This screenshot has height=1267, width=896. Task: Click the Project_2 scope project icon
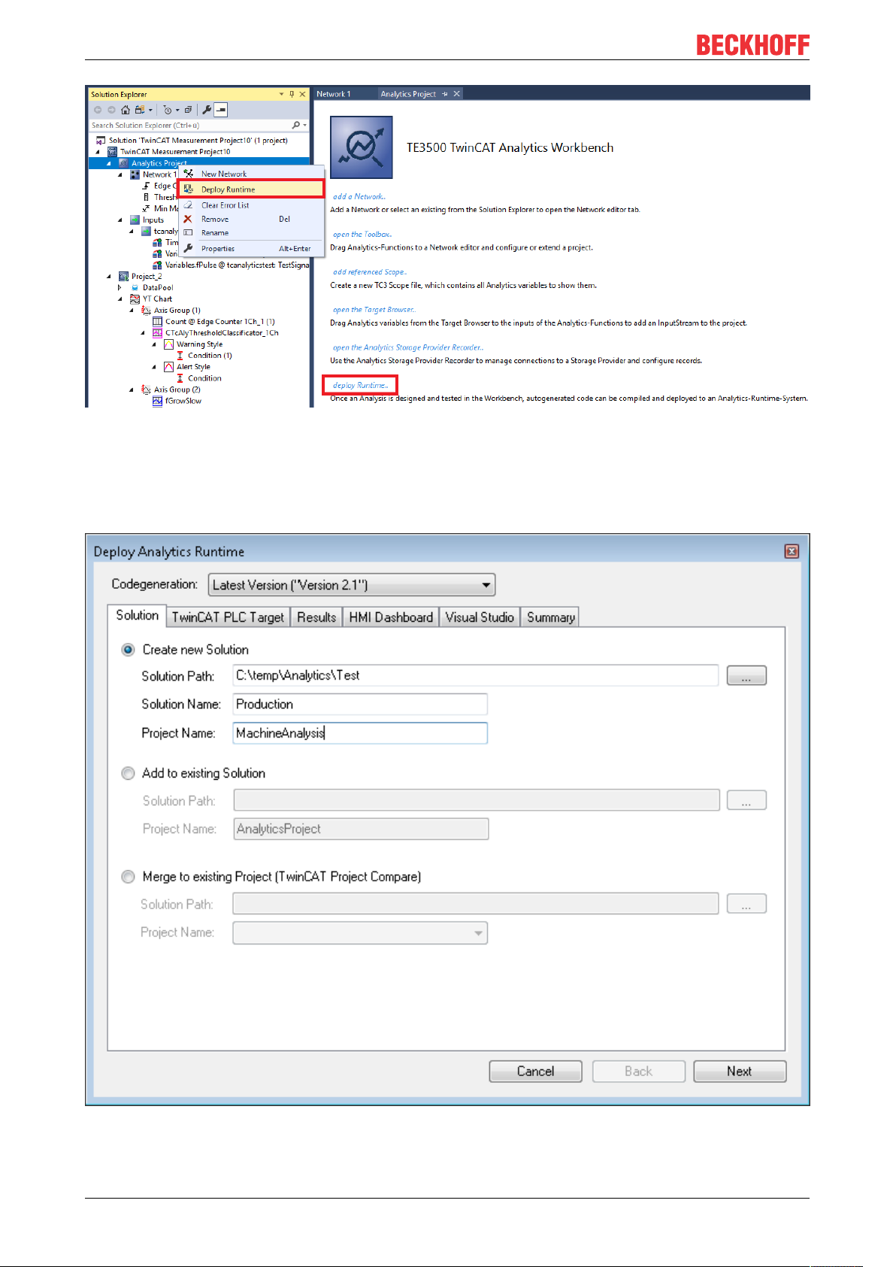point(124,277)
